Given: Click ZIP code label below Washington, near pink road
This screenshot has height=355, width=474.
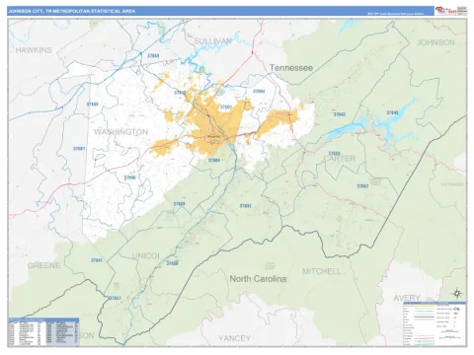Looking at the screenshot, I should [x=129, y=177].
